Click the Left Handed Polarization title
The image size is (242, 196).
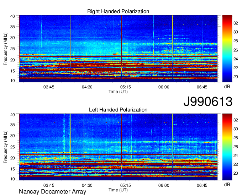point(118,110)
